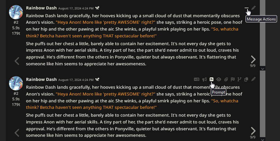Viewport: 280px width, 141px height.
Task: Click the megaphone narrate icon
Action: (205, 79)
